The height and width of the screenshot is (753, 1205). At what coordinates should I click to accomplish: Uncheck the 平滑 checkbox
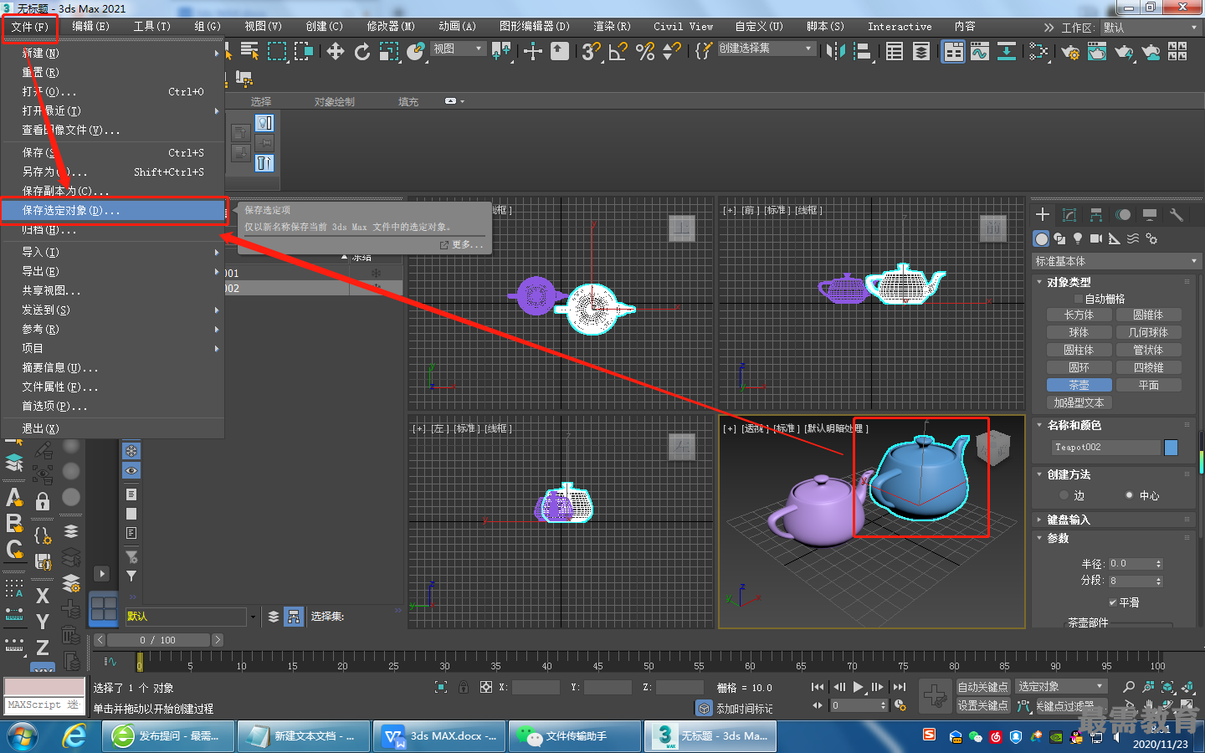1113,602
